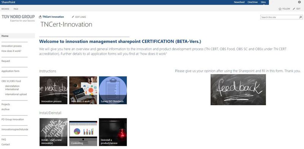Click the Search this site field
Screen dimensions: 304x149
(279, 17)
